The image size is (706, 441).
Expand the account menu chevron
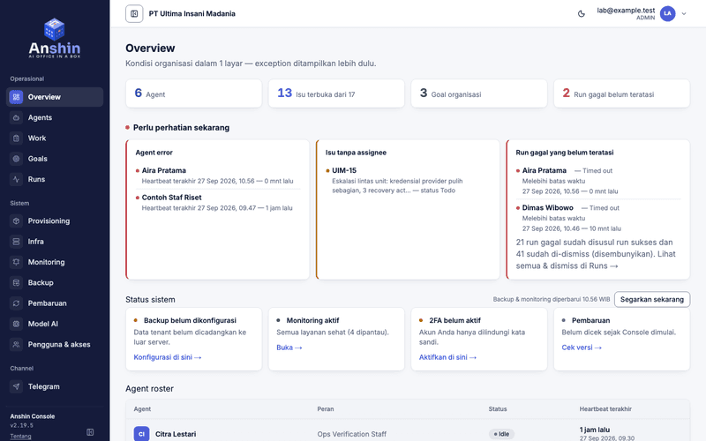coord(684,14)
